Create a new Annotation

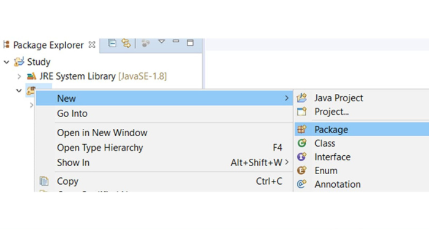[x=362, y=184]
